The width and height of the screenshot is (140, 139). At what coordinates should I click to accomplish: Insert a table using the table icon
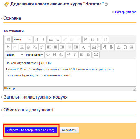click(x=132, y=47)
